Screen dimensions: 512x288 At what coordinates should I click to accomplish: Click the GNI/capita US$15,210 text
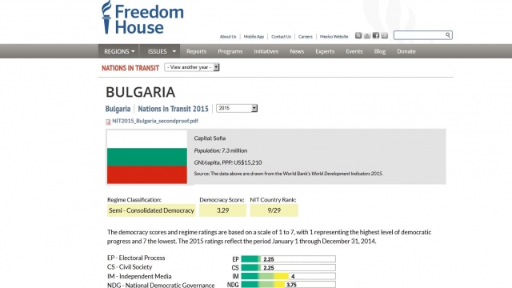(228, 162)
